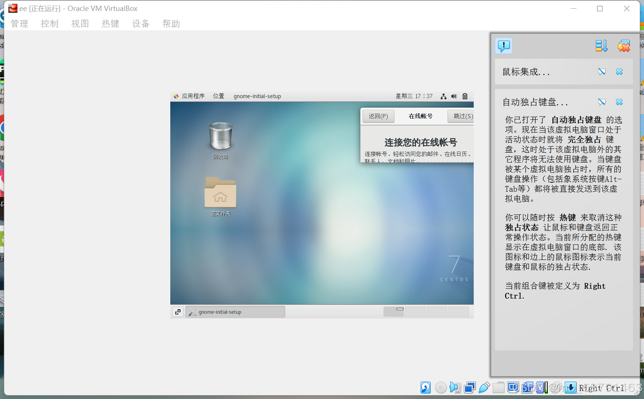Click the keyboard capture arrow status icon
Viewport: 644px width, 399px height.
click(570, 387)
